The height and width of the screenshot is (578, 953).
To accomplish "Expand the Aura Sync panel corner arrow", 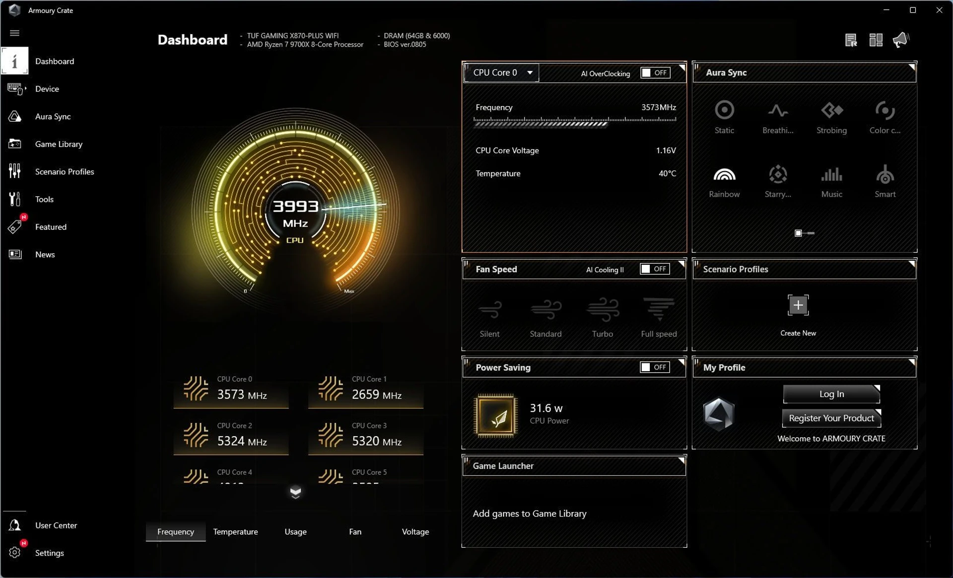I will tap(912, 67).
